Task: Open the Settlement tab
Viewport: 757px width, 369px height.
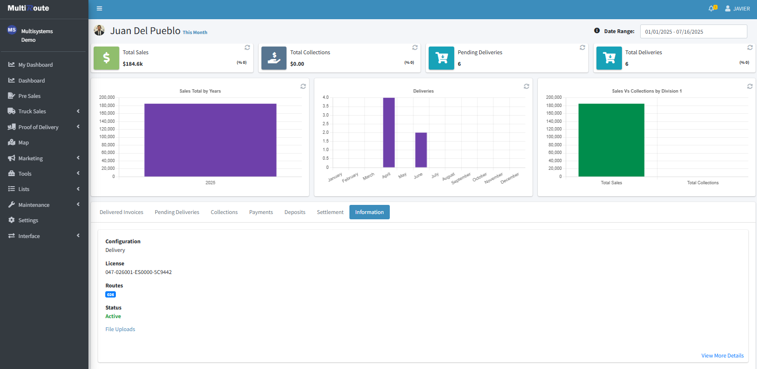Action: [x=330, y=212]
